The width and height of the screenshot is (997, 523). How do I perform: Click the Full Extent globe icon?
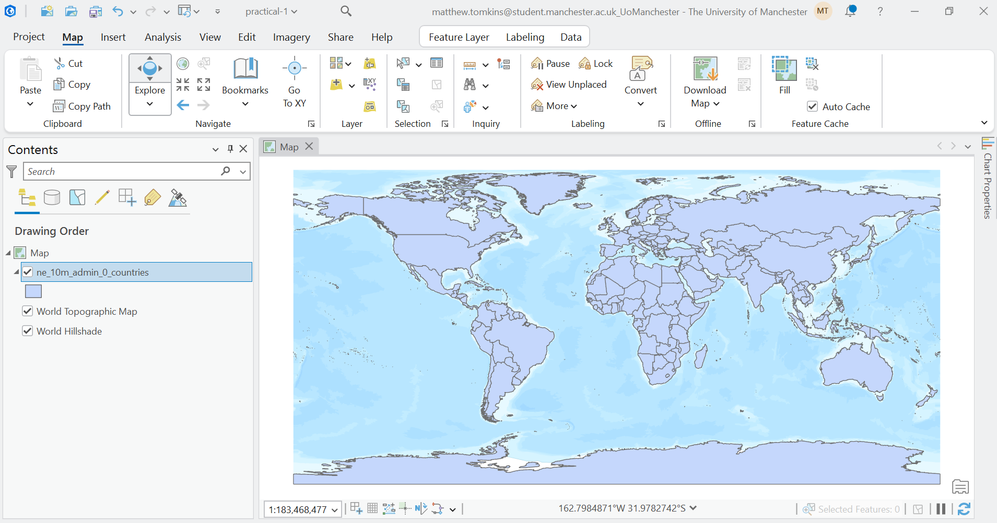(183, 64)
